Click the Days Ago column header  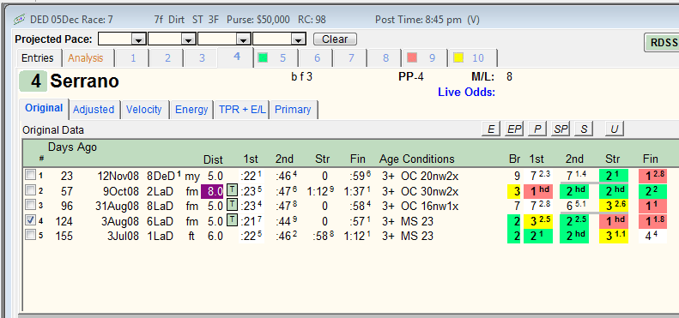tap(72, 147)
